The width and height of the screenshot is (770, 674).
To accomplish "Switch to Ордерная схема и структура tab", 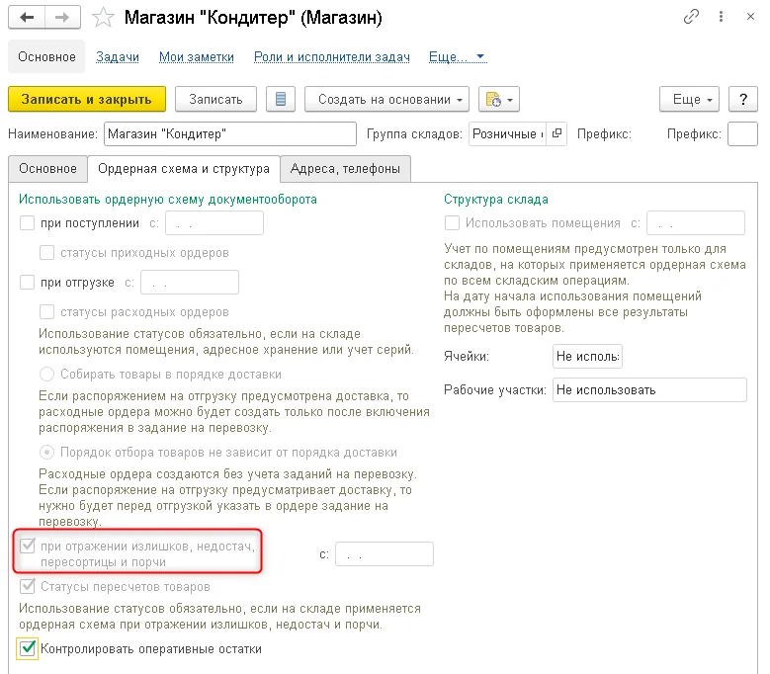I will tap(184, 169).
